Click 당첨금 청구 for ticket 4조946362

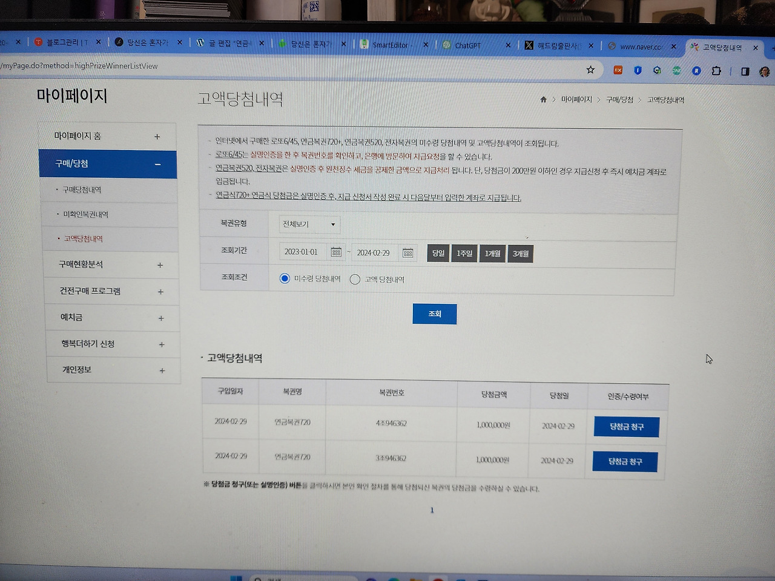(x=627, y=427)
